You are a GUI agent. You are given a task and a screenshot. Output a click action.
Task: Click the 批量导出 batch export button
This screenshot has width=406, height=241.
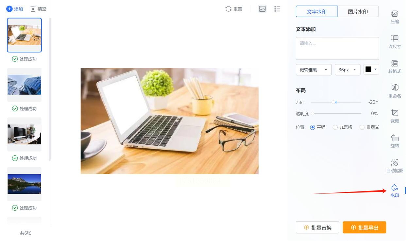click(364, 228)
